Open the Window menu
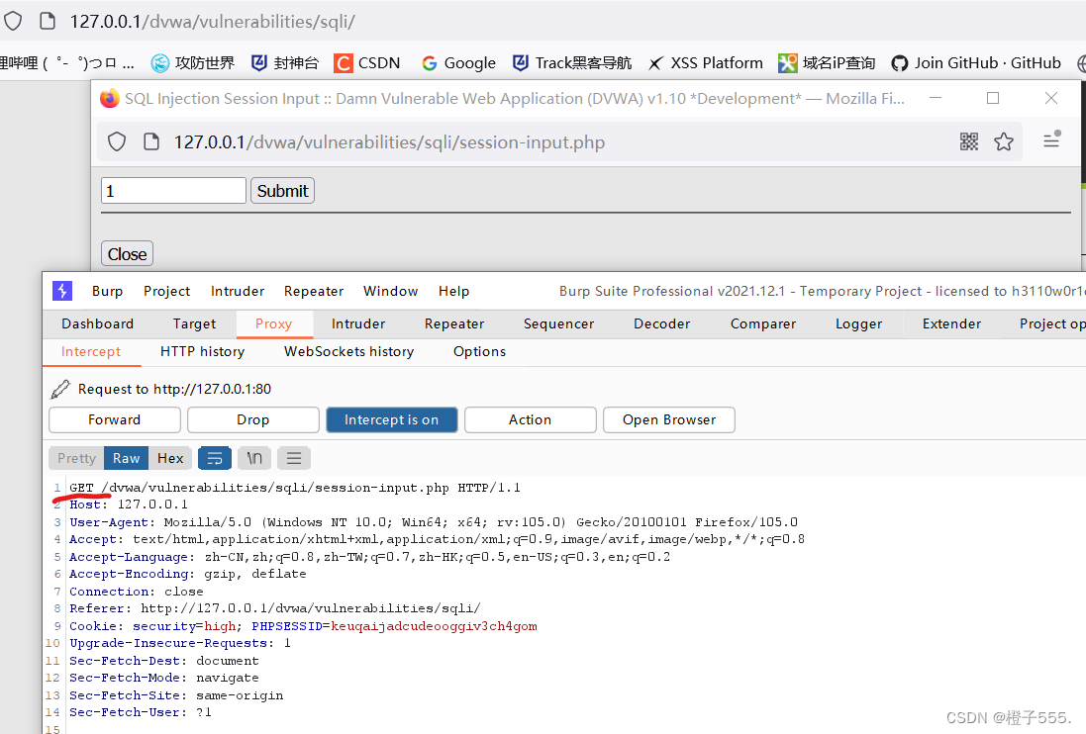 391,291
